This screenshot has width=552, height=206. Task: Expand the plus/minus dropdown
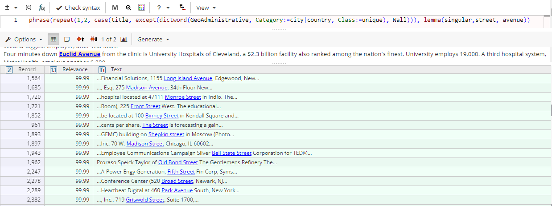[x=11, y=8]
